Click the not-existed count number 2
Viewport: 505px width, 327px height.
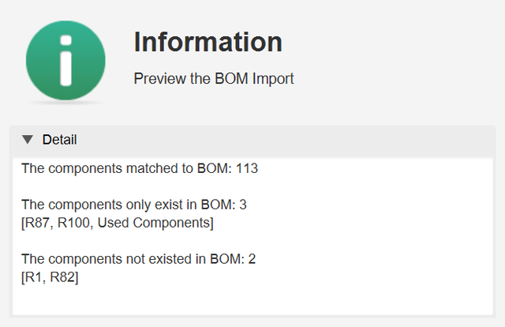pos(252,259)
